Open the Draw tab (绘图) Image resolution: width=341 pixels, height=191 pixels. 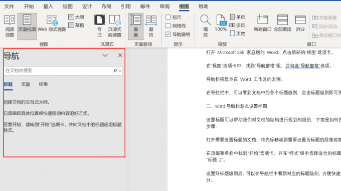click(67, 6)
